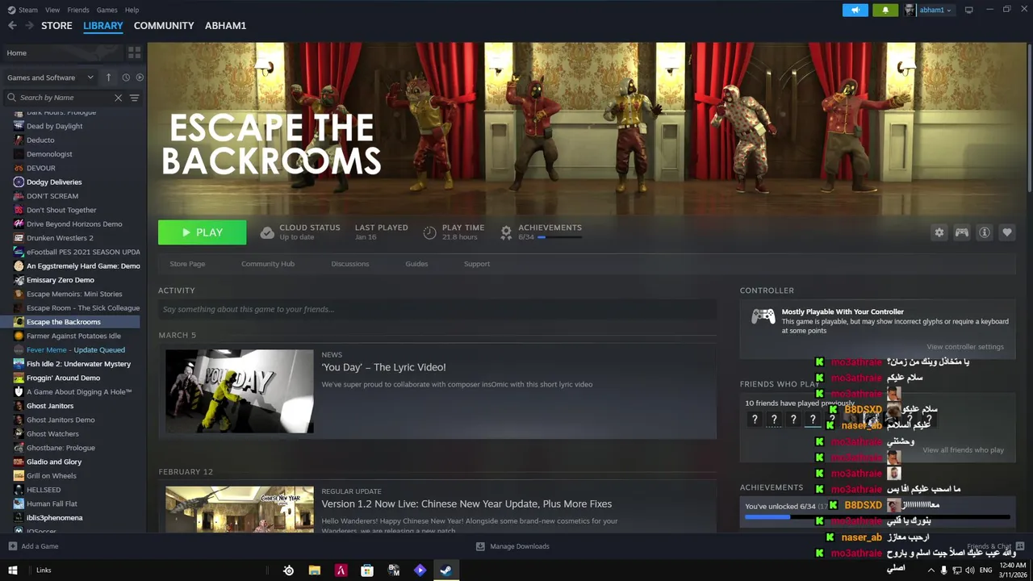Open the Discussions link
This screenshot has height=581, width=1033.
[x=350, y=264]
